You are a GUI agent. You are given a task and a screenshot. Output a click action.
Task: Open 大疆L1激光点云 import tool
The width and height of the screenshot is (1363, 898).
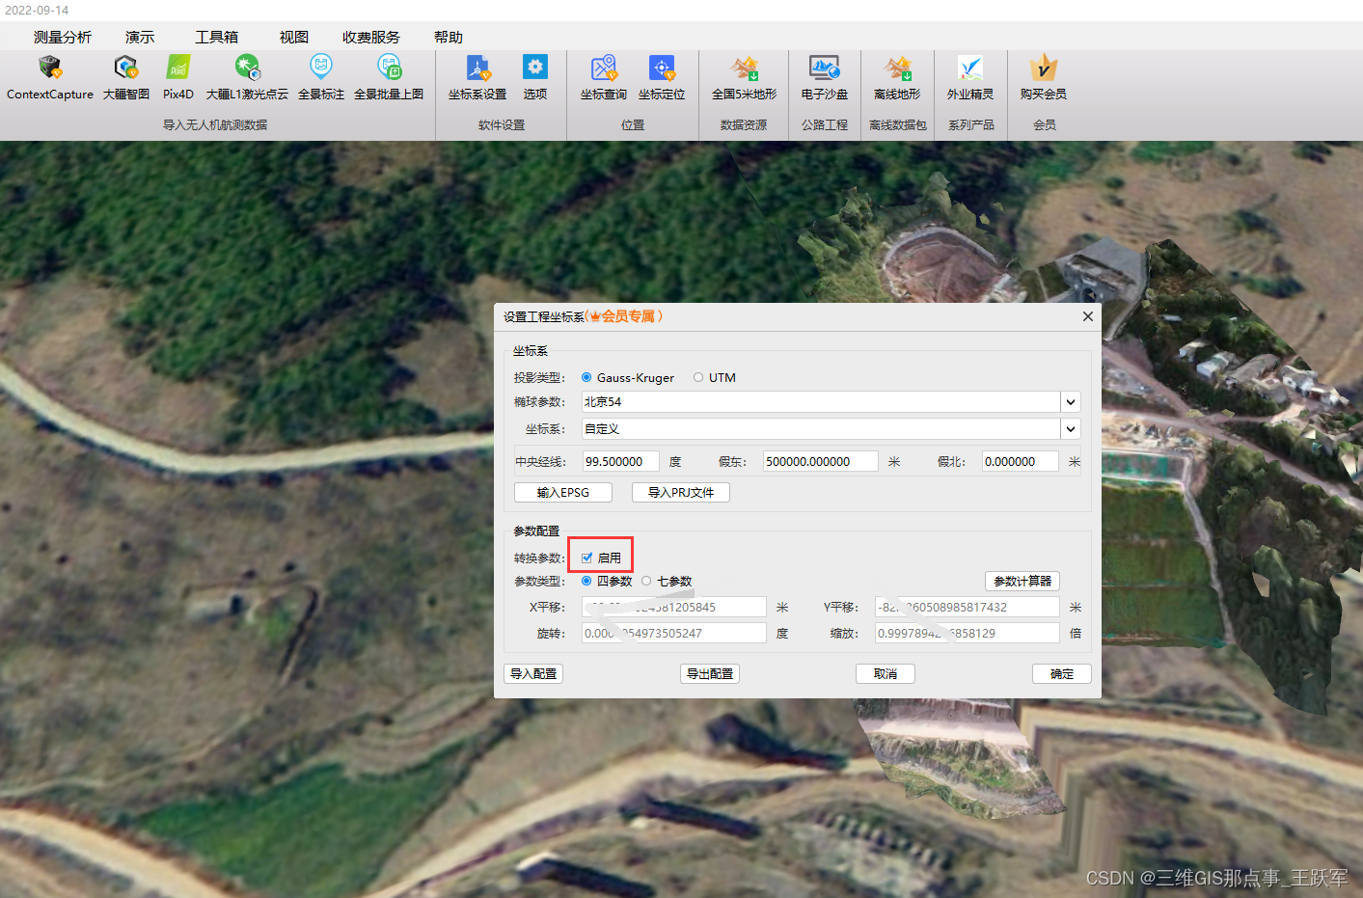pyautogui.click(x=247, y=77)
